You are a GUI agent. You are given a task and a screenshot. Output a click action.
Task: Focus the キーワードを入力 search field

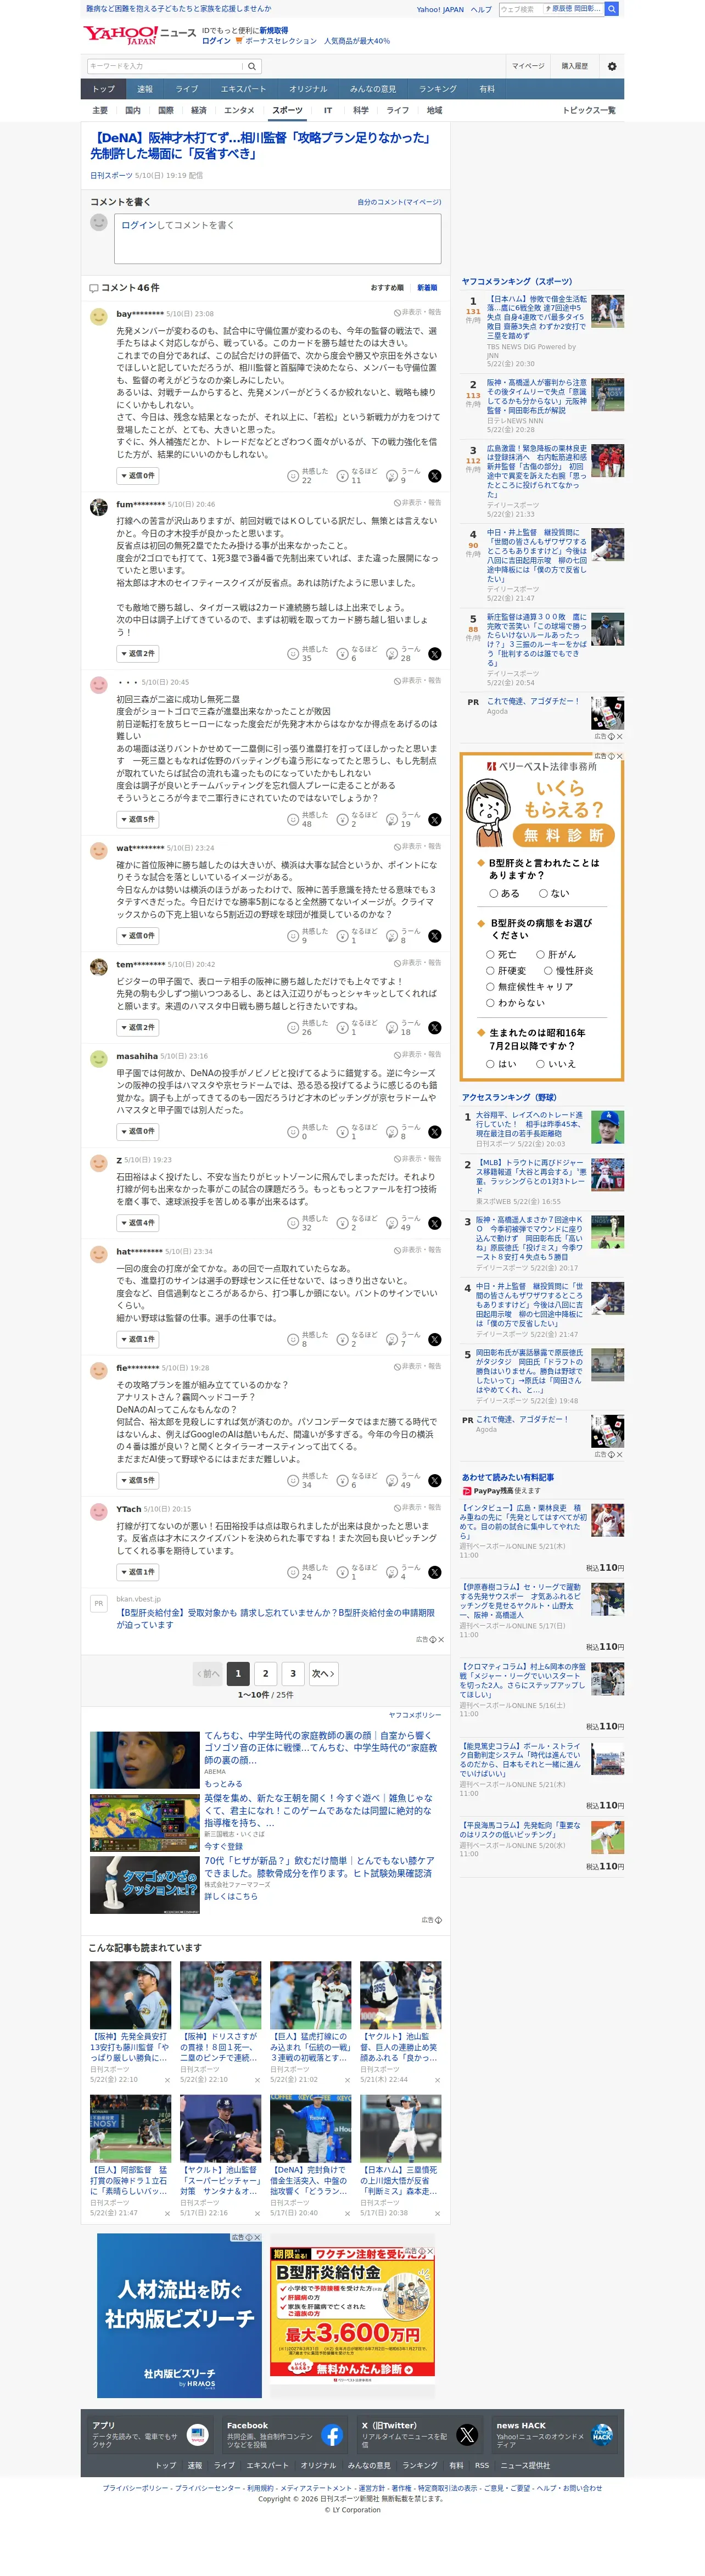point(165,66)
